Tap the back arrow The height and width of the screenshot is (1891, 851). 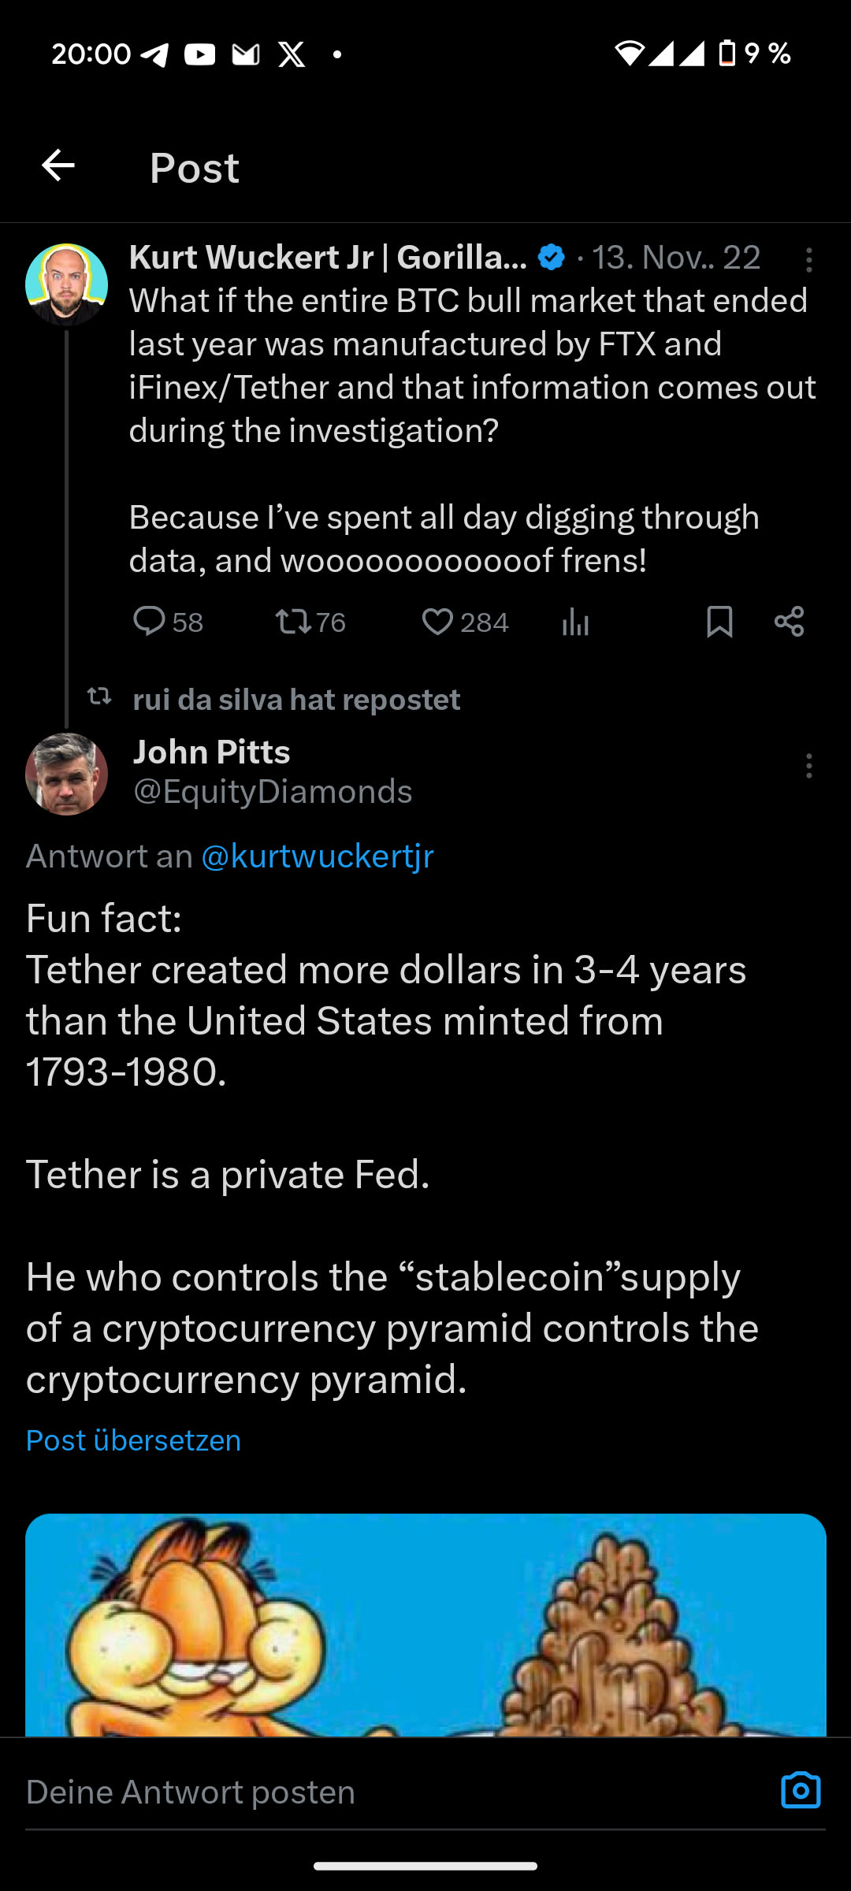coord(58,166)
